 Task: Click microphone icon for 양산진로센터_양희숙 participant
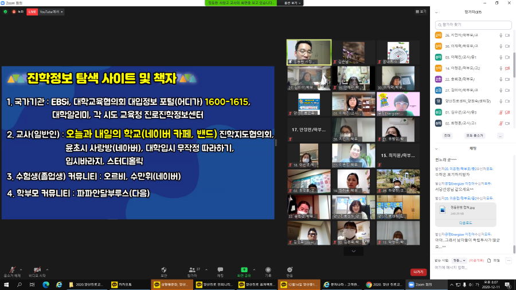click(501, 101)
